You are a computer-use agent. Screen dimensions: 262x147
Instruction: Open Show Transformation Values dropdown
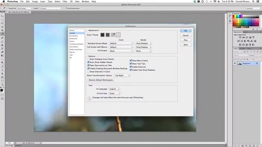click(x=122, y=76)
